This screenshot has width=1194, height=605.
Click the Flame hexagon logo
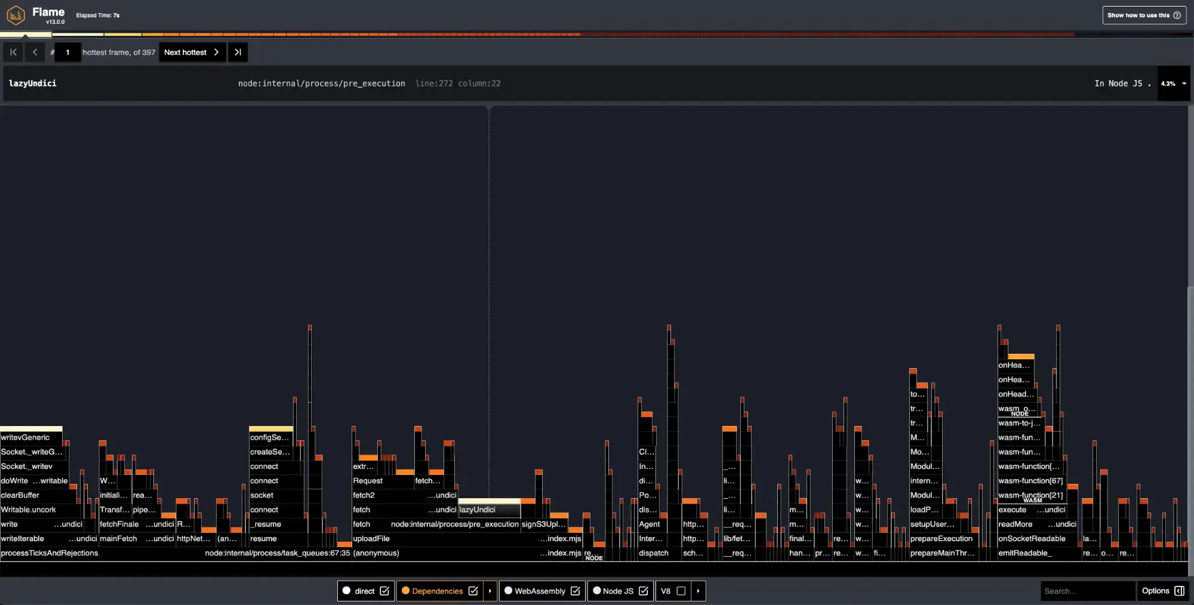point(16,16)
